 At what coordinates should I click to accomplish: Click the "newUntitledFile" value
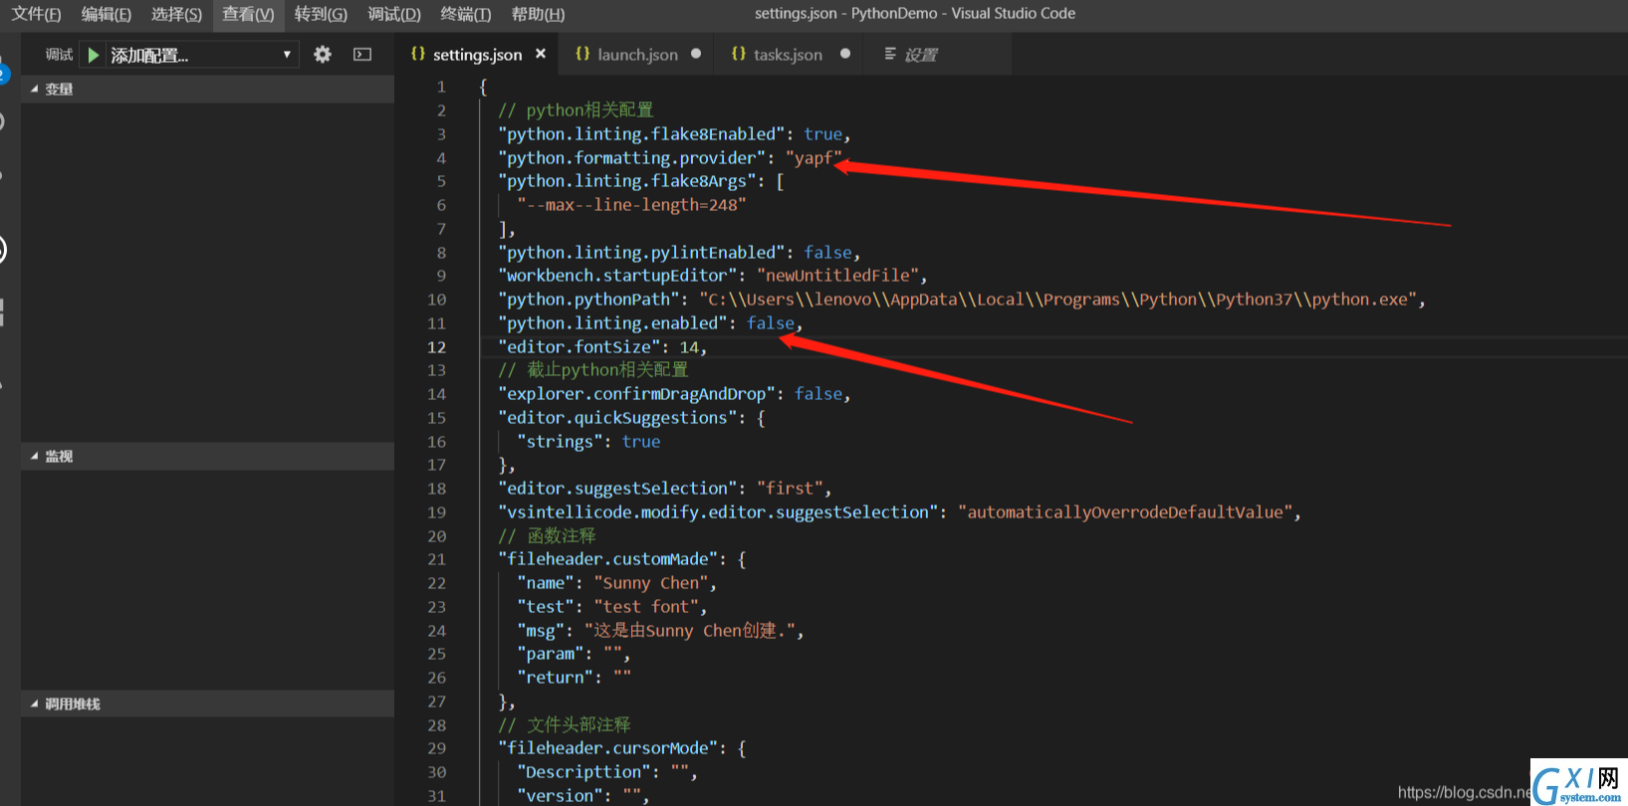click(837, 276)
